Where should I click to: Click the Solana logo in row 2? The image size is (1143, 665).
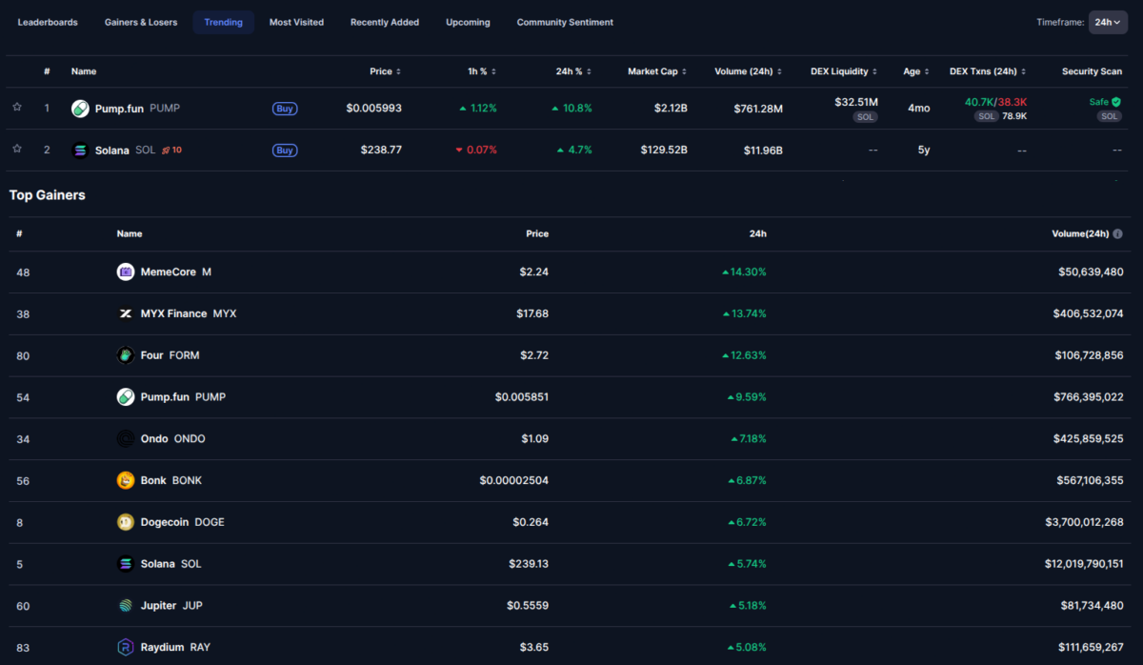coord(80,150)
